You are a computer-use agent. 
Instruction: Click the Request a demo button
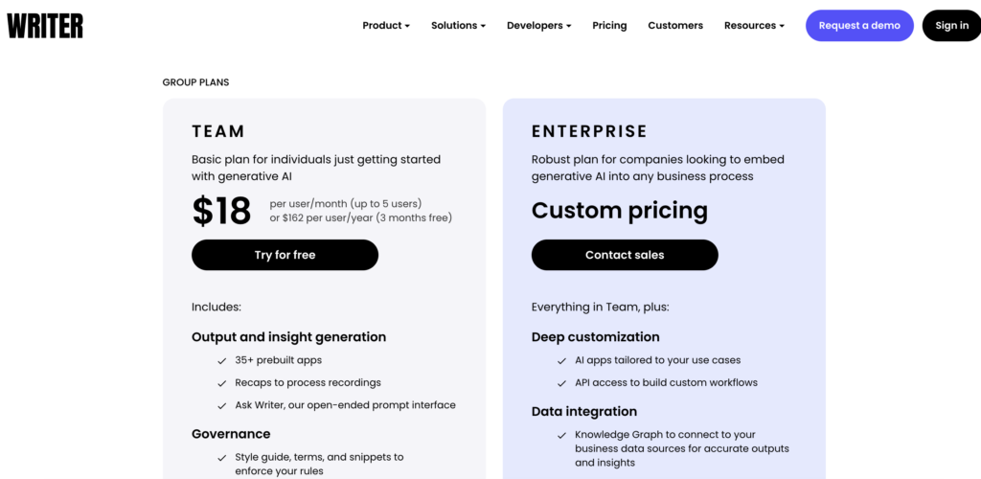pos(859,26)
